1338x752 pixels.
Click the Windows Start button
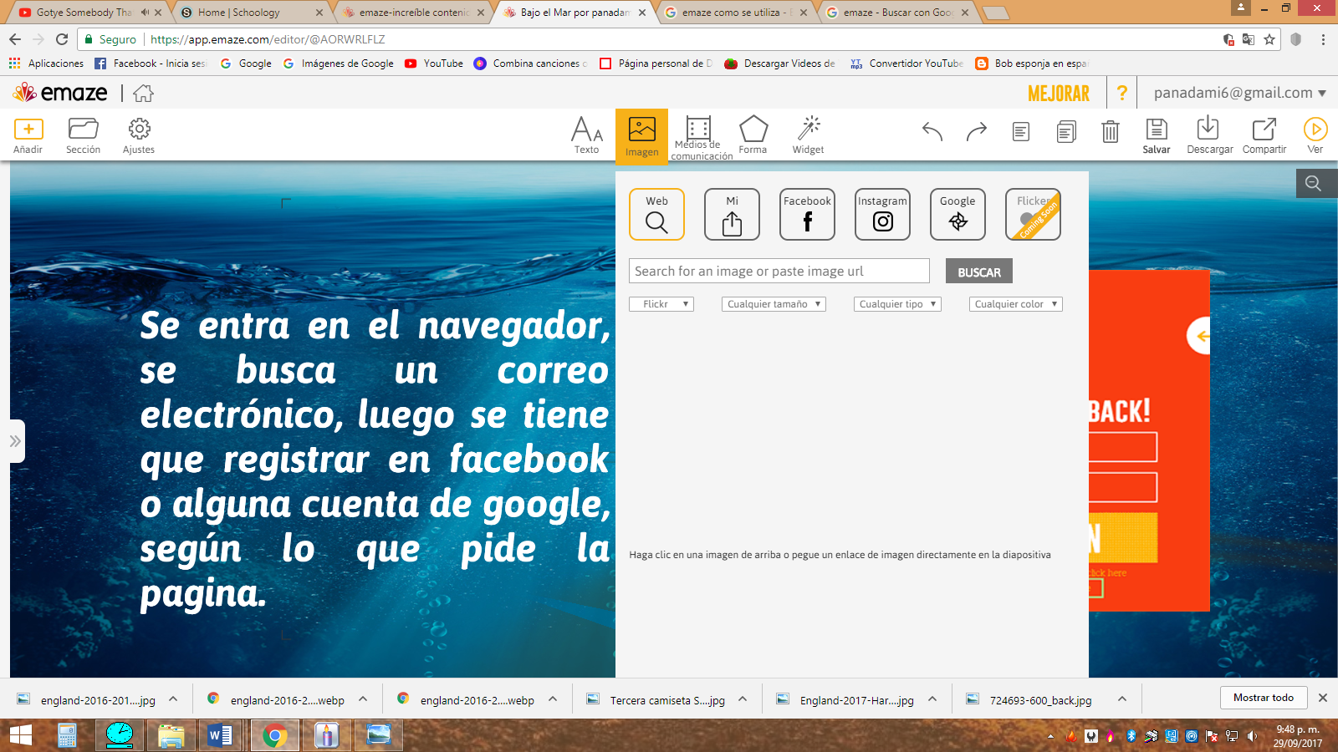click(21, 735)
